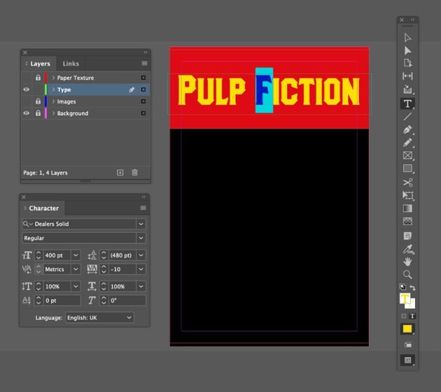This screenshot has width=441, height=392.
Task: Expand the Type layer contents
Action: pyautogui.click(x=53, y=89)
